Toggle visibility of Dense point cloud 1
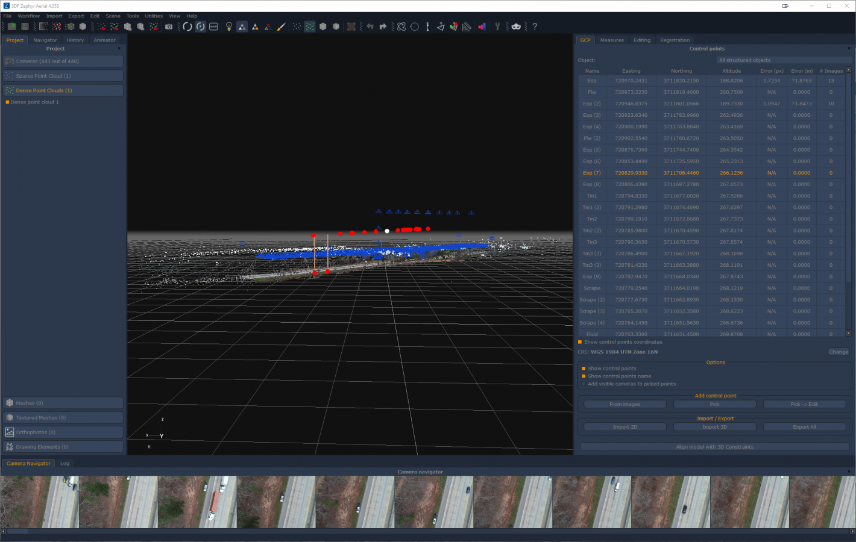 tap(7, 102)
